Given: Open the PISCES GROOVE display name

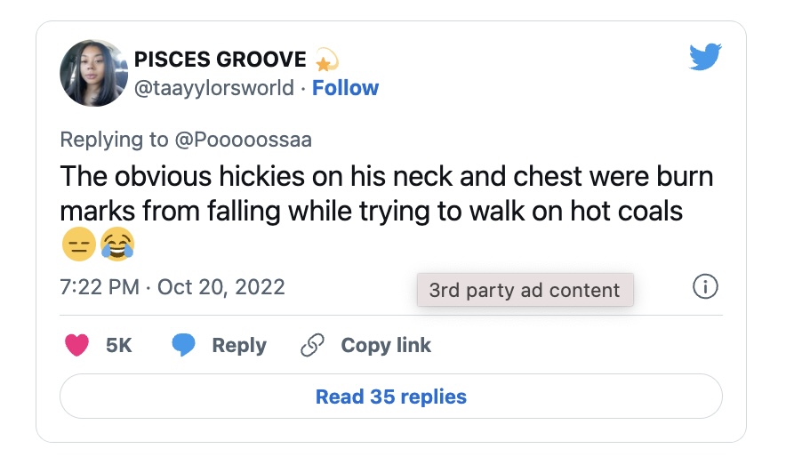Looking at the screenshot, I should click(x=220, y=60).
